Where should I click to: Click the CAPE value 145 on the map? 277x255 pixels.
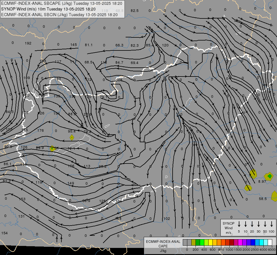74,44
